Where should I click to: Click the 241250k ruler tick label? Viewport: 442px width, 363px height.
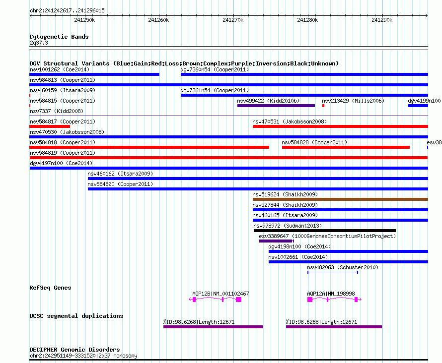84,20
